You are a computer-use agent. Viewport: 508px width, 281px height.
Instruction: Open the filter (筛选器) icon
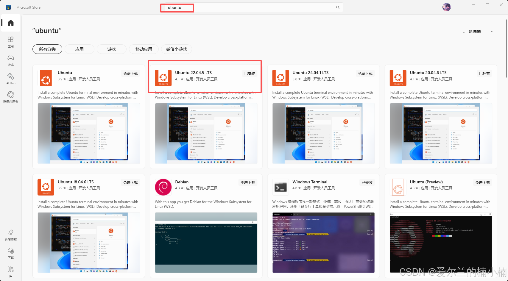click(463, 31)
